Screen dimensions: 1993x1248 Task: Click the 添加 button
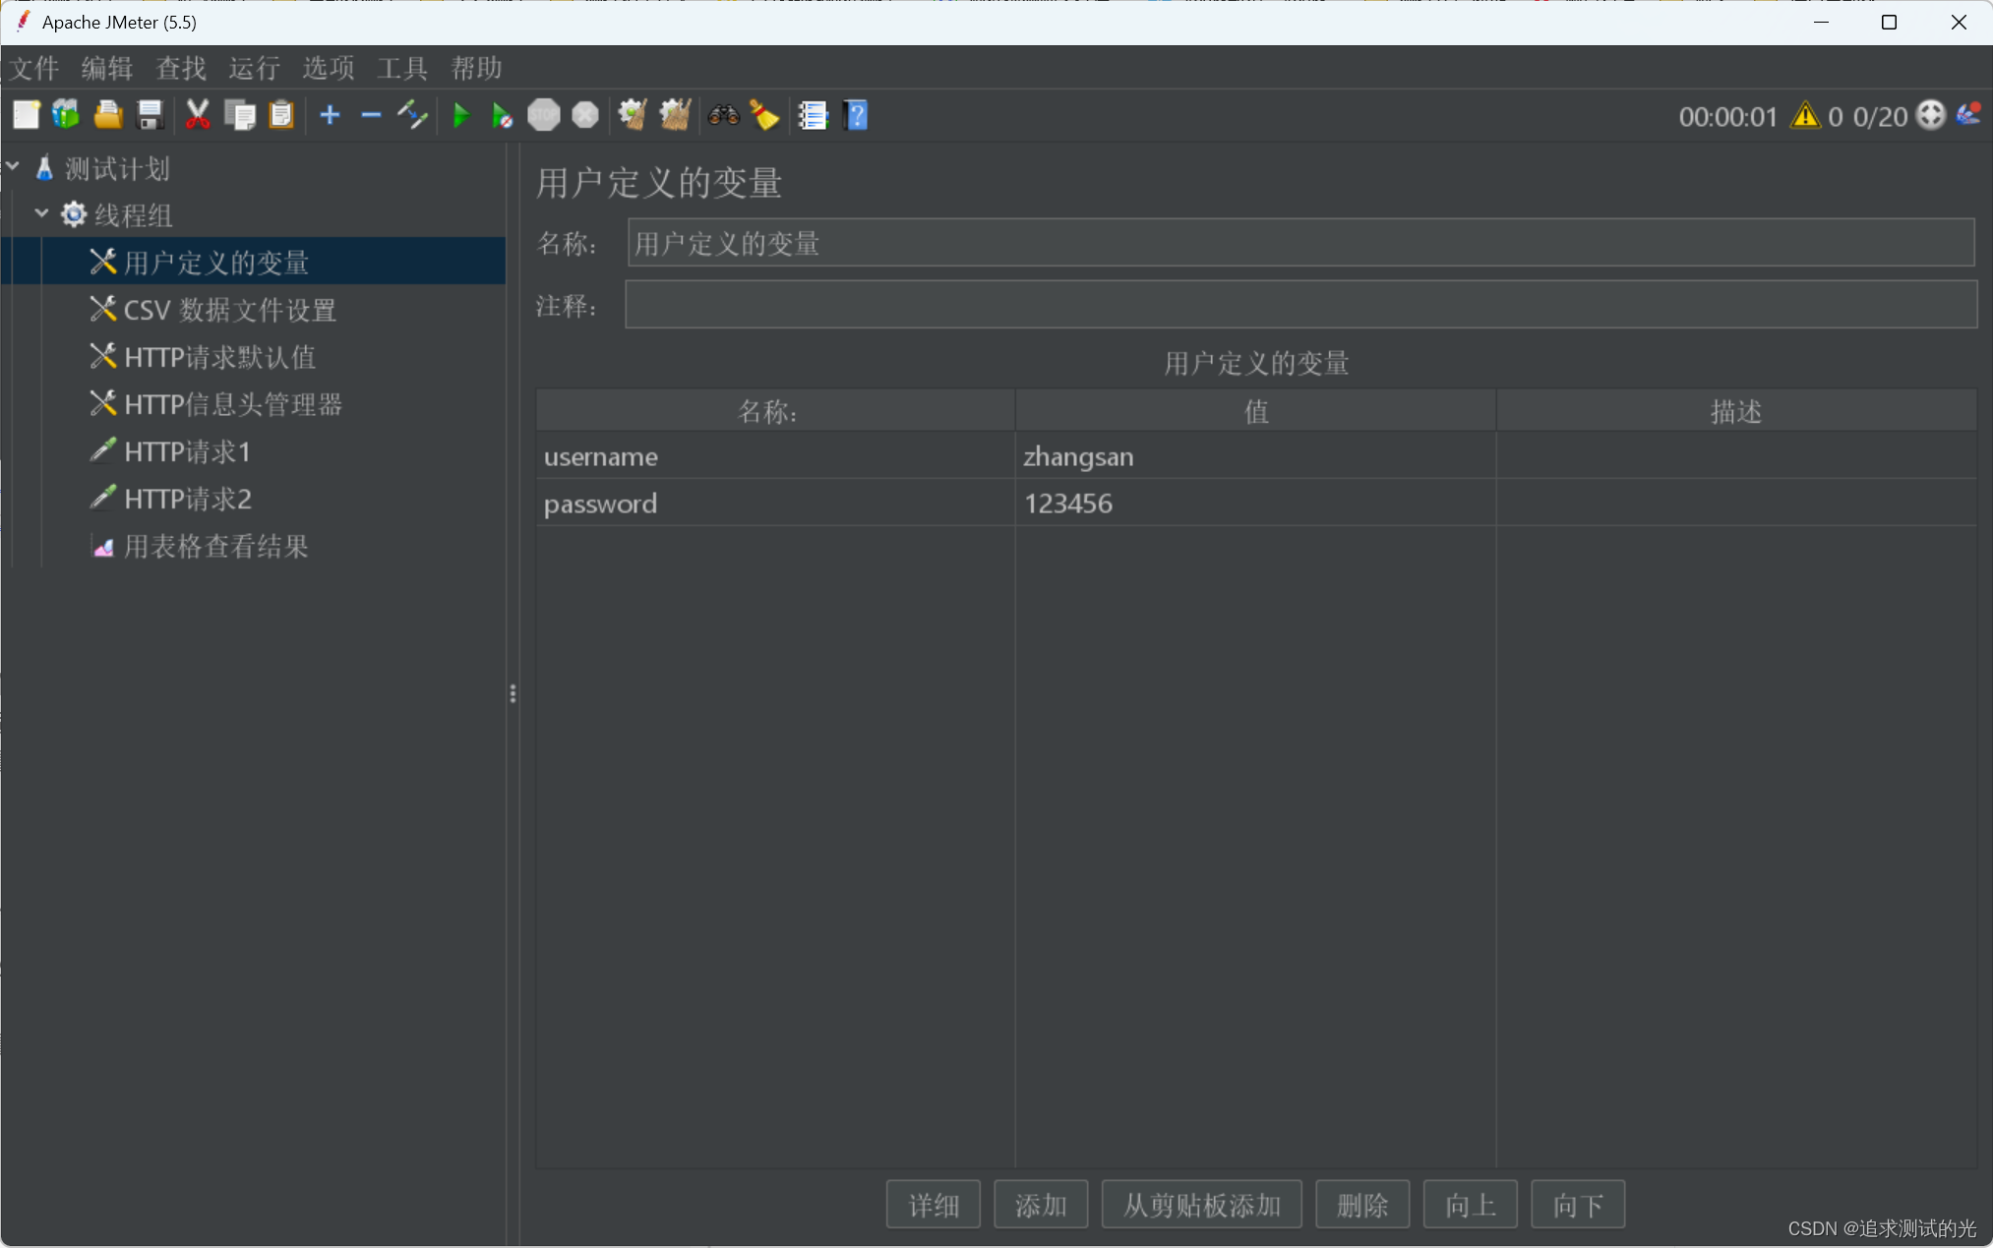coord(1041,1205)
